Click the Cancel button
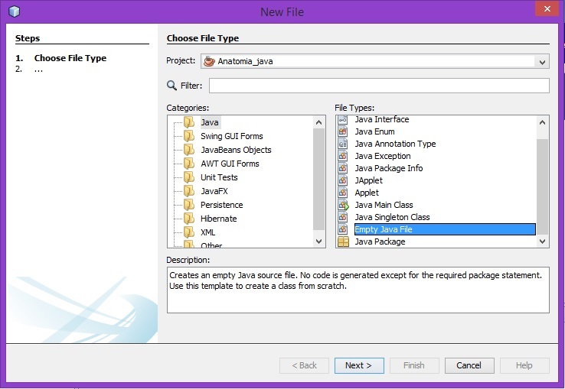This screenshot has height=389, width=565. pos(469,365)
